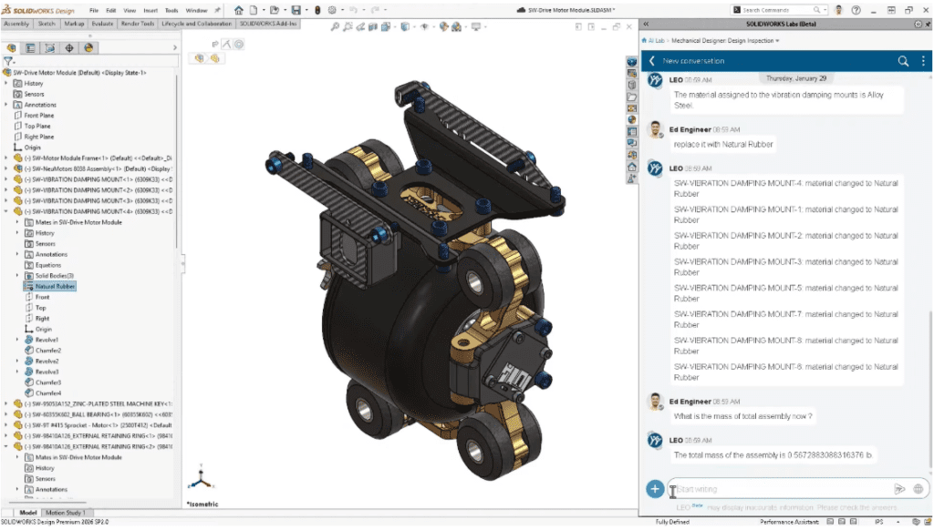The image size is (934, 530).
Task: Open the View Orientation dropdown arrow
Action: (395, 27)
